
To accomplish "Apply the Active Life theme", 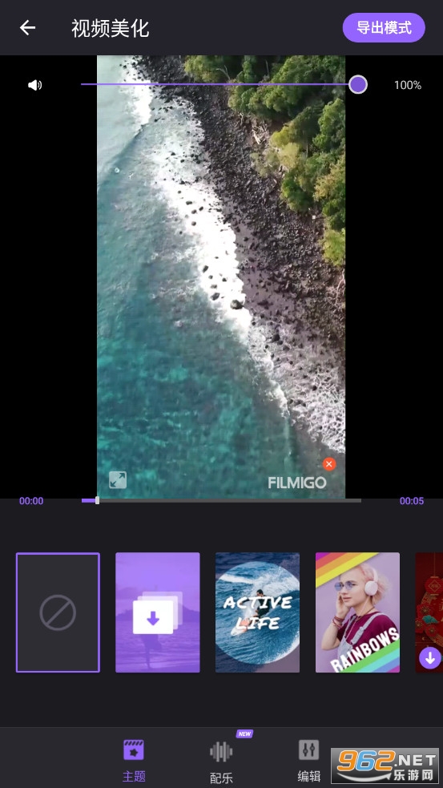I will click(x=258, y=612).
